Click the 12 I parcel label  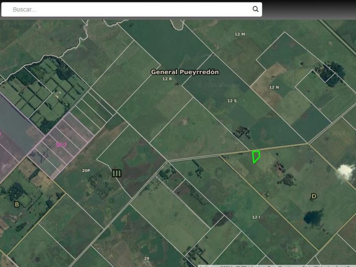coord(256,217)
